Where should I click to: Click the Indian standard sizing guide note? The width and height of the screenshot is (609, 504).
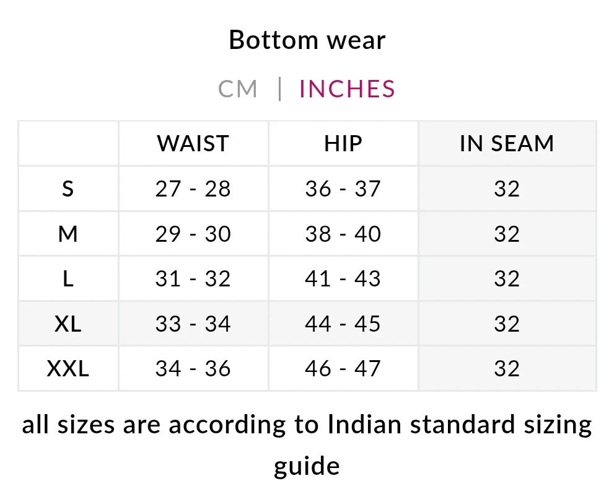coord(307,444)
